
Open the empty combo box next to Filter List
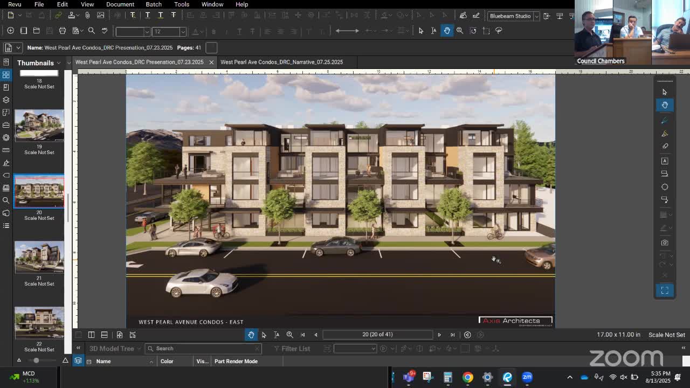[x=355, y=349]
